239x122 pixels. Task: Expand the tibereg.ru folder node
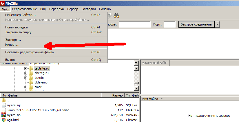coord(25,73)
